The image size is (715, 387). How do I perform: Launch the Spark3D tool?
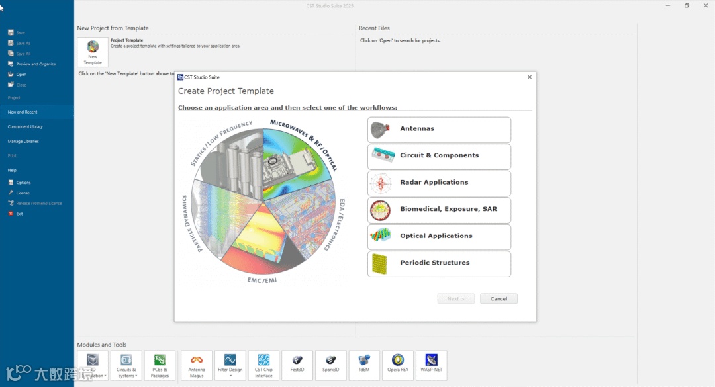tap(330, 366)
